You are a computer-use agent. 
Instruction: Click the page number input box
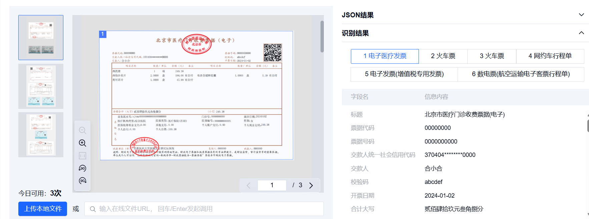272,185
